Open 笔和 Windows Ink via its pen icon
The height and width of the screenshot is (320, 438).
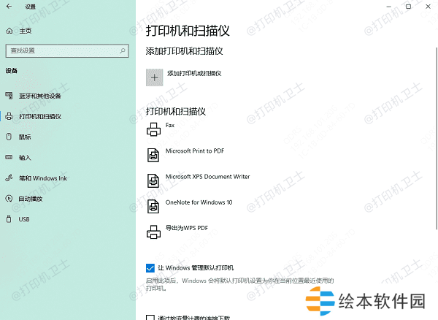[x=9, y=178]
